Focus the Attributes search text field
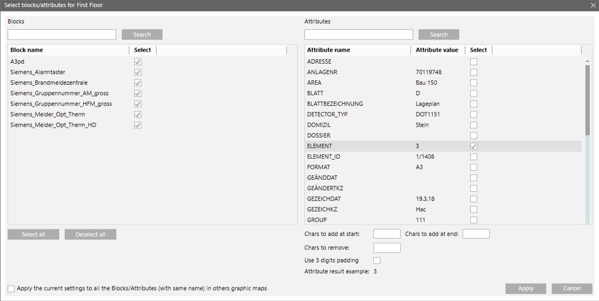 point(359,35)
